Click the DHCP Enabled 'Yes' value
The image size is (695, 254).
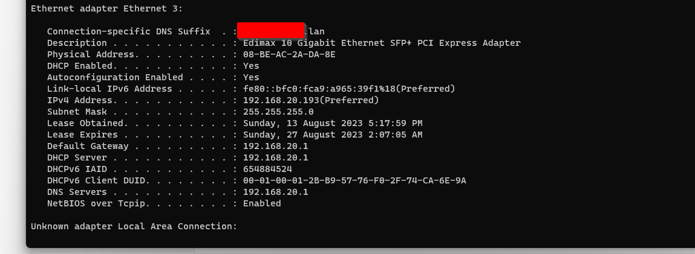(251, 66)
